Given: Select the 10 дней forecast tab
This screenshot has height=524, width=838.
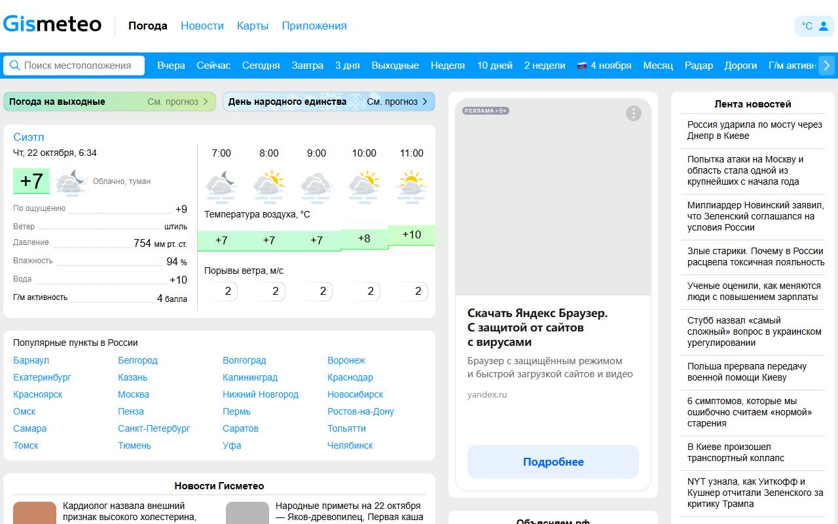Looking at the screenshot, I should point(495,65).
